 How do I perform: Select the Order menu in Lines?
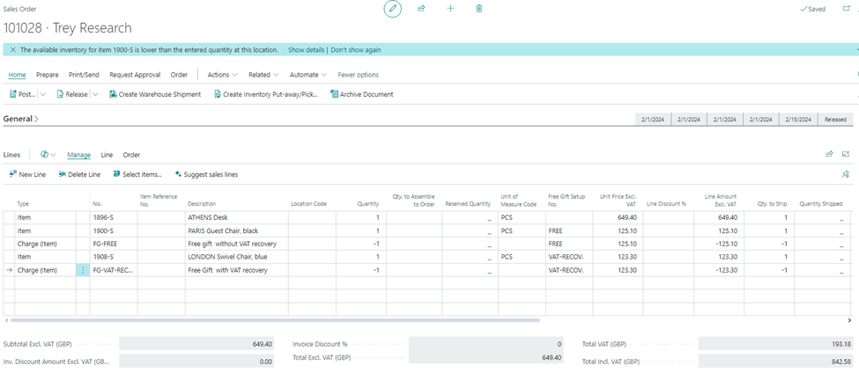pos(131,155)
